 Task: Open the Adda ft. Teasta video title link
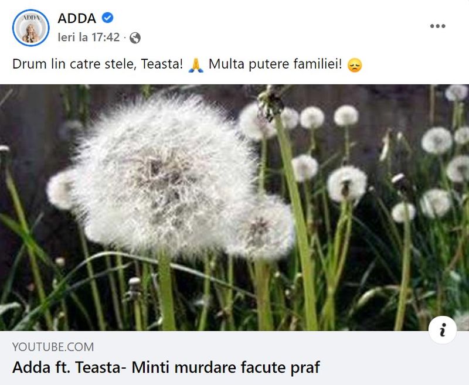tap(166, 367)
